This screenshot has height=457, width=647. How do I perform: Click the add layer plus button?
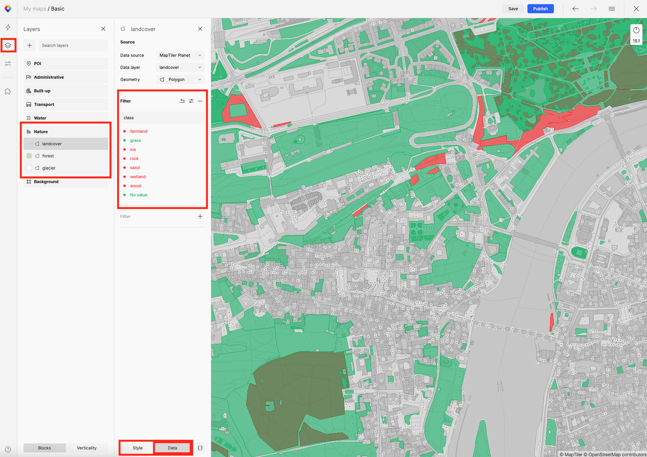(30, 45)
